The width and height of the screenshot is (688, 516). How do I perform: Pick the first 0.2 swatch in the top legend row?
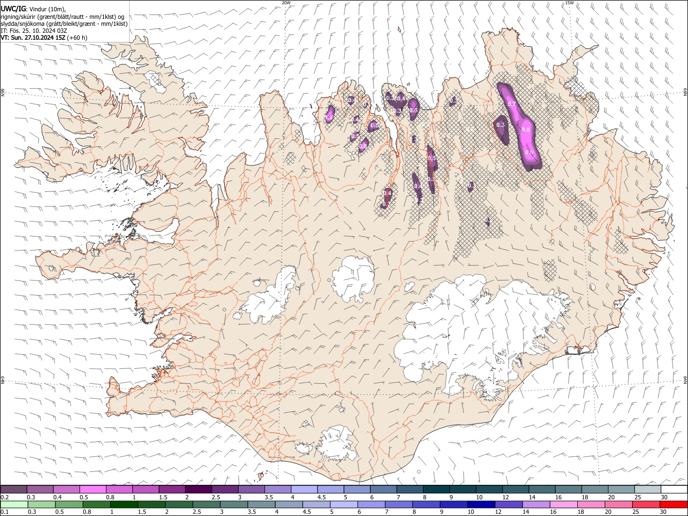tap(13, 490)
